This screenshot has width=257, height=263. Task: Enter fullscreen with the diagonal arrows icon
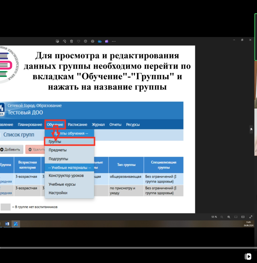(251, 217)
